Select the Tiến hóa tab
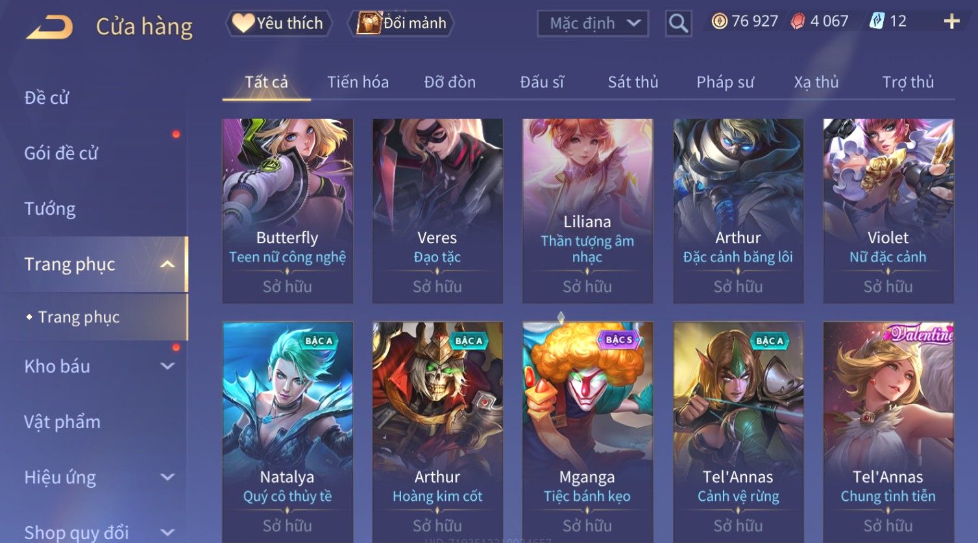 358,82
